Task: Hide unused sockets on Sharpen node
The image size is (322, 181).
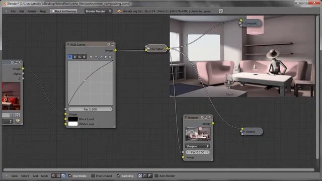Action: tap(206, 117)
